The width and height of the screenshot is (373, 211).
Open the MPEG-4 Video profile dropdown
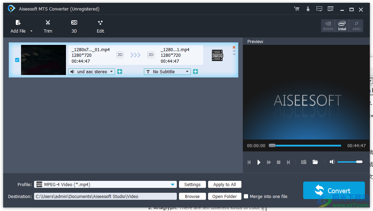pyautogui.click(x=172, y=184)
